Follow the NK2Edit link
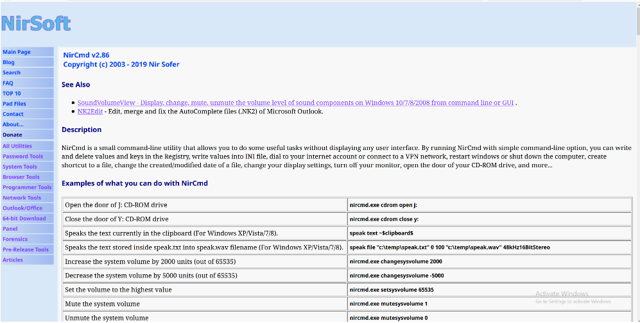The image size is (640, 323). tap(91, 112)
